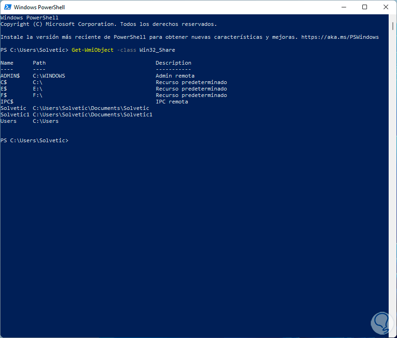Click the scrollbar up arrow
Screen dimensions: 397x338
click(393, 18)
